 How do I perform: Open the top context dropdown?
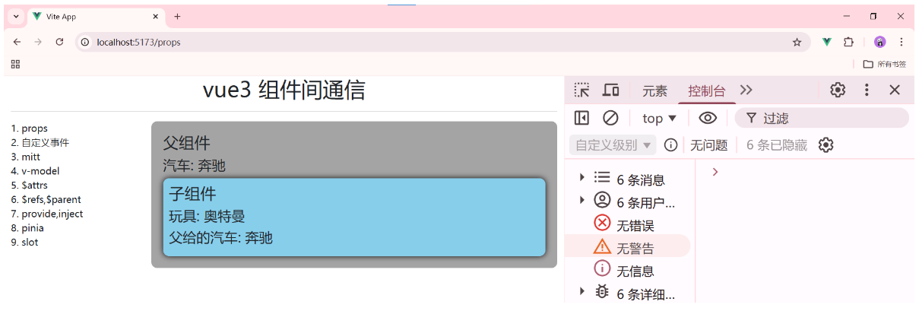click(x=659, y=118)
